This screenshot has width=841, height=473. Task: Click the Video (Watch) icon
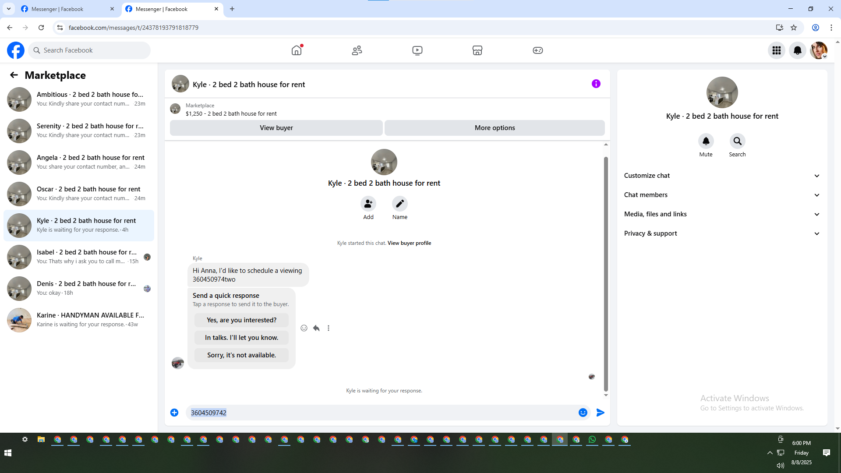(417, 50)
